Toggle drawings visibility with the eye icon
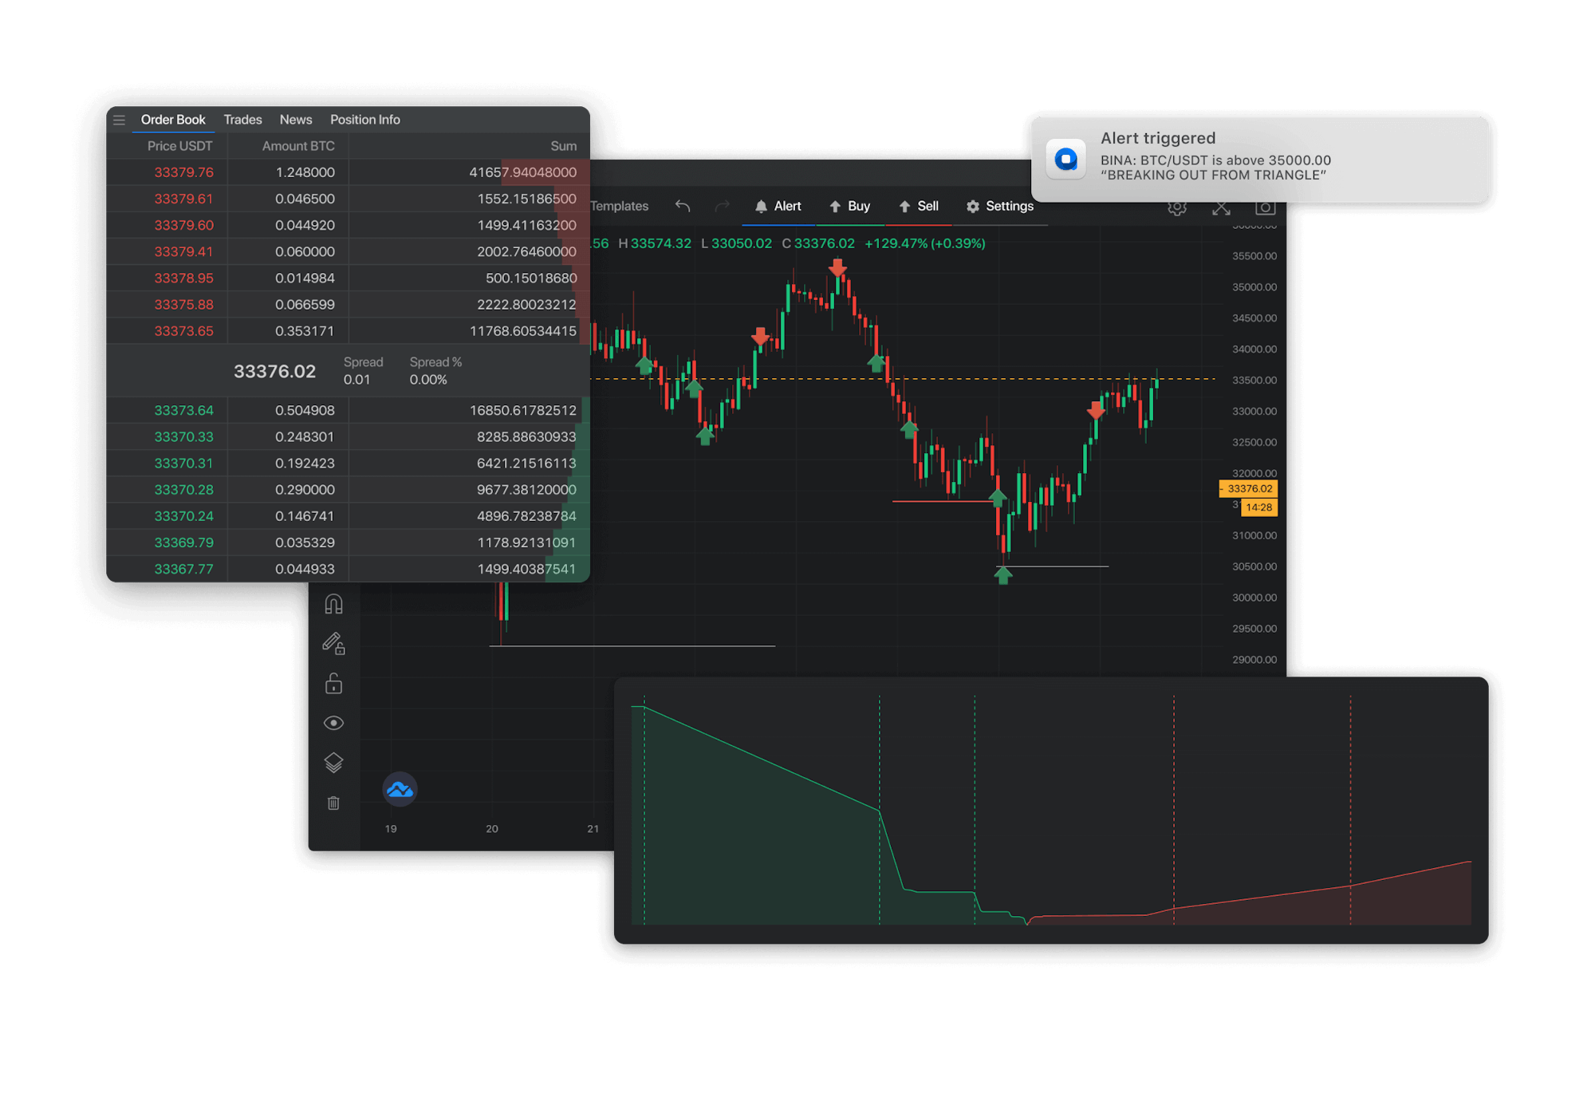Screen dimensions: 1595x1117 (333, 723)
